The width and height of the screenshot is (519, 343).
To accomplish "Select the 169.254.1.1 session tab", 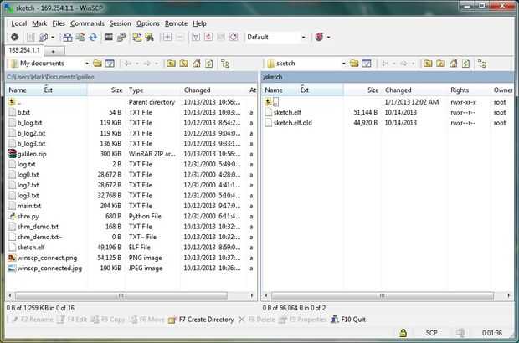I will [x=24, y=50].
